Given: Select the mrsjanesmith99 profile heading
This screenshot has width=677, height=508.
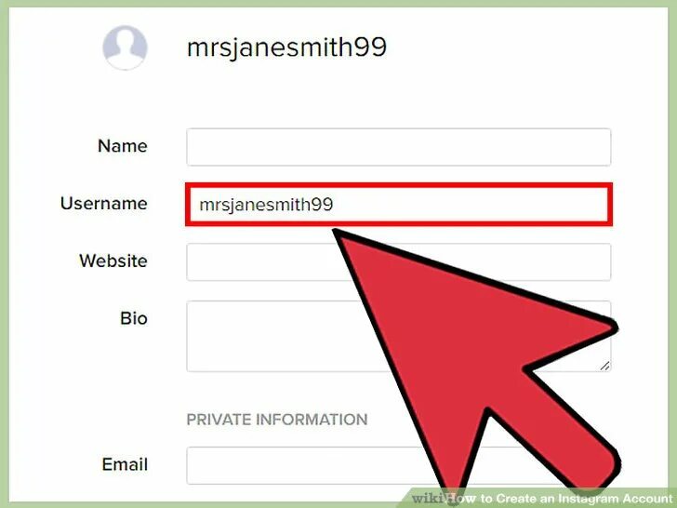Looking at the screenshot, I should 286,47.
